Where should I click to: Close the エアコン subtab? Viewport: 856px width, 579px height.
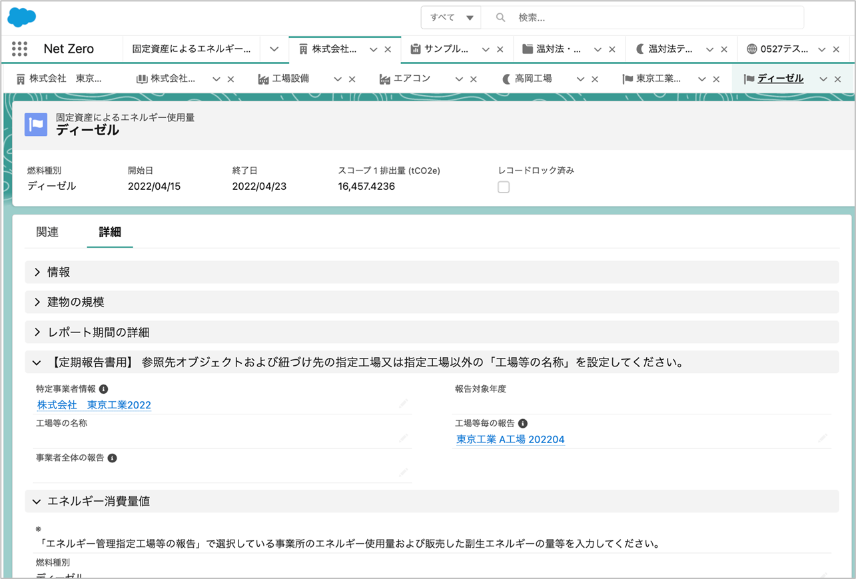(474, 79)
